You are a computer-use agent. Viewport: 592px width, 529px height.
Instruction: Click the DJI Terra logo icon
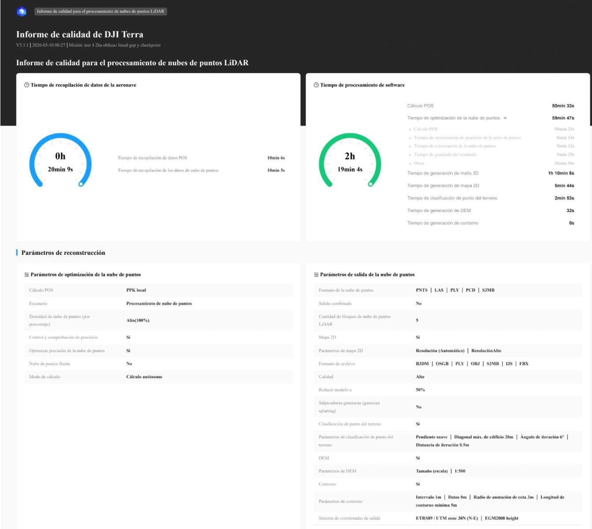[x=21, y=11]
